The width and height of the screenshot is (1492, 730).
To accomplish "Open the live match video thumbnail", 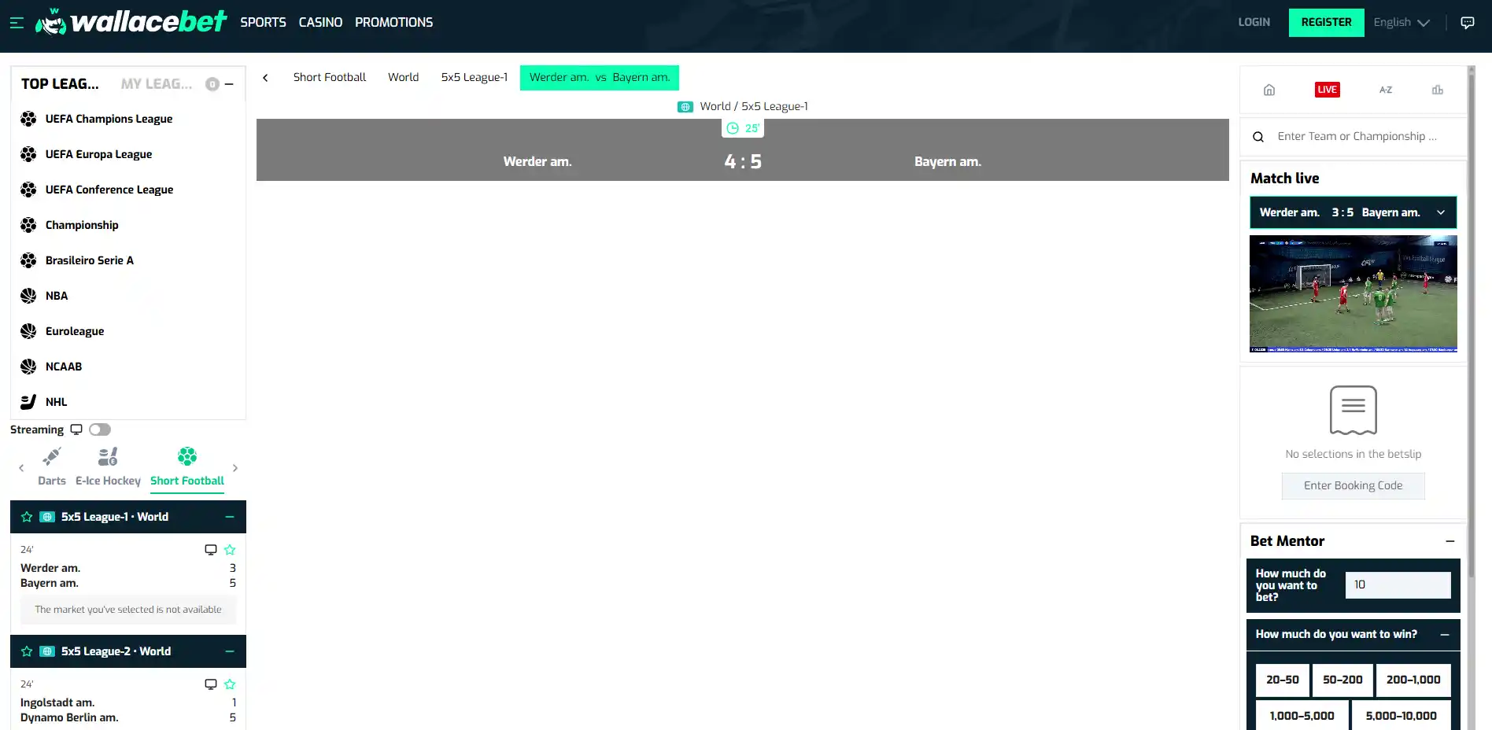I will pos(1354,293).
